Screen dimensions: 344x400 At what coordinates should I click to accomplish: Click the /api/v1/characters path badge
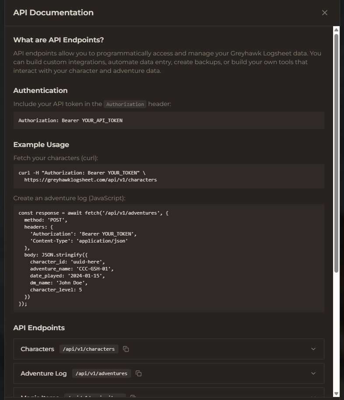coord(88,349)
